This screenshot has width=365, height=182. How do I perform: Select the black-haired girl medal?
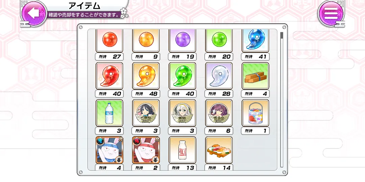(x=146, y=113)
